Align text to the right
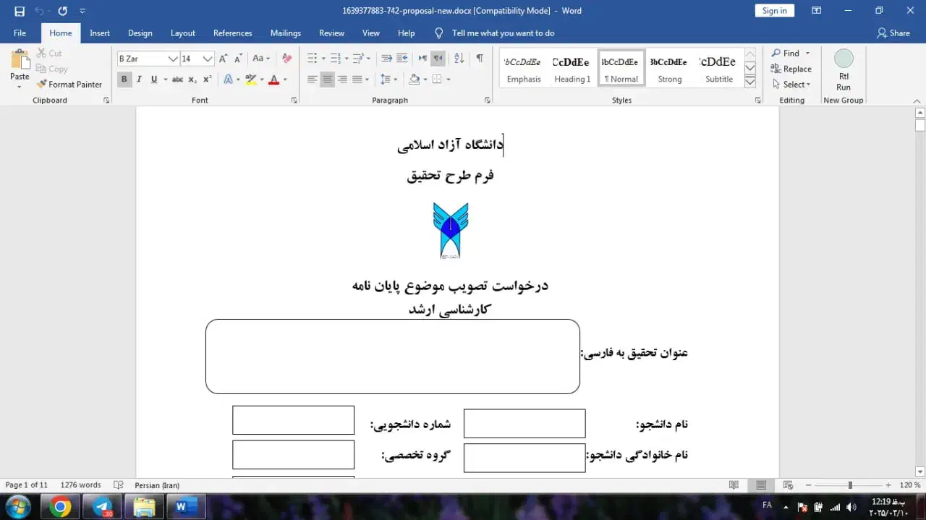The width and height of the screenshot is (926, 520). [x=342, y=80]
